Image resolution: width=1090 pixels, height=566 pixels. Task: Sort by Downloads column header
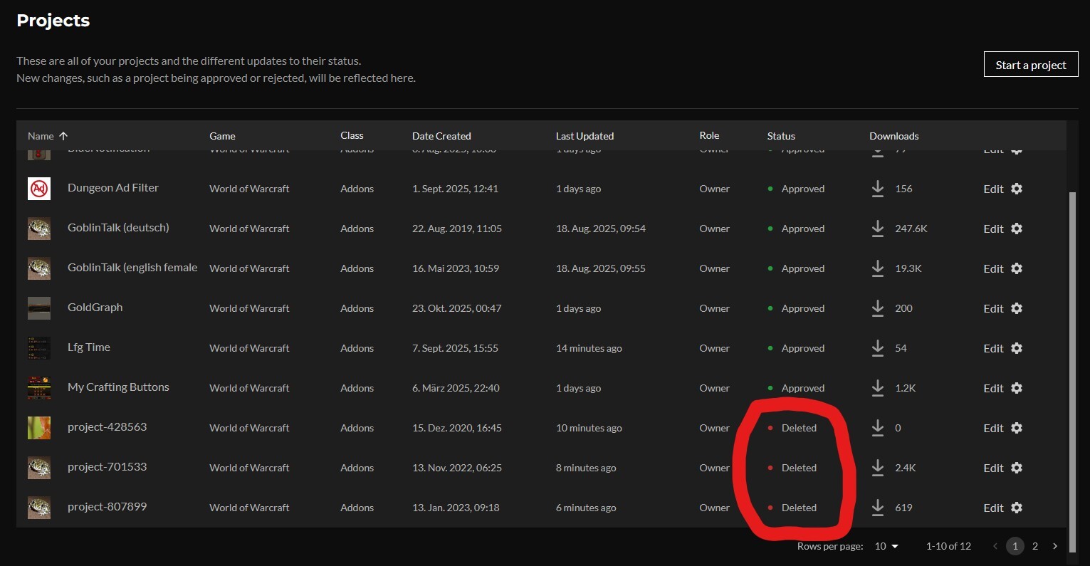[894, 136]
